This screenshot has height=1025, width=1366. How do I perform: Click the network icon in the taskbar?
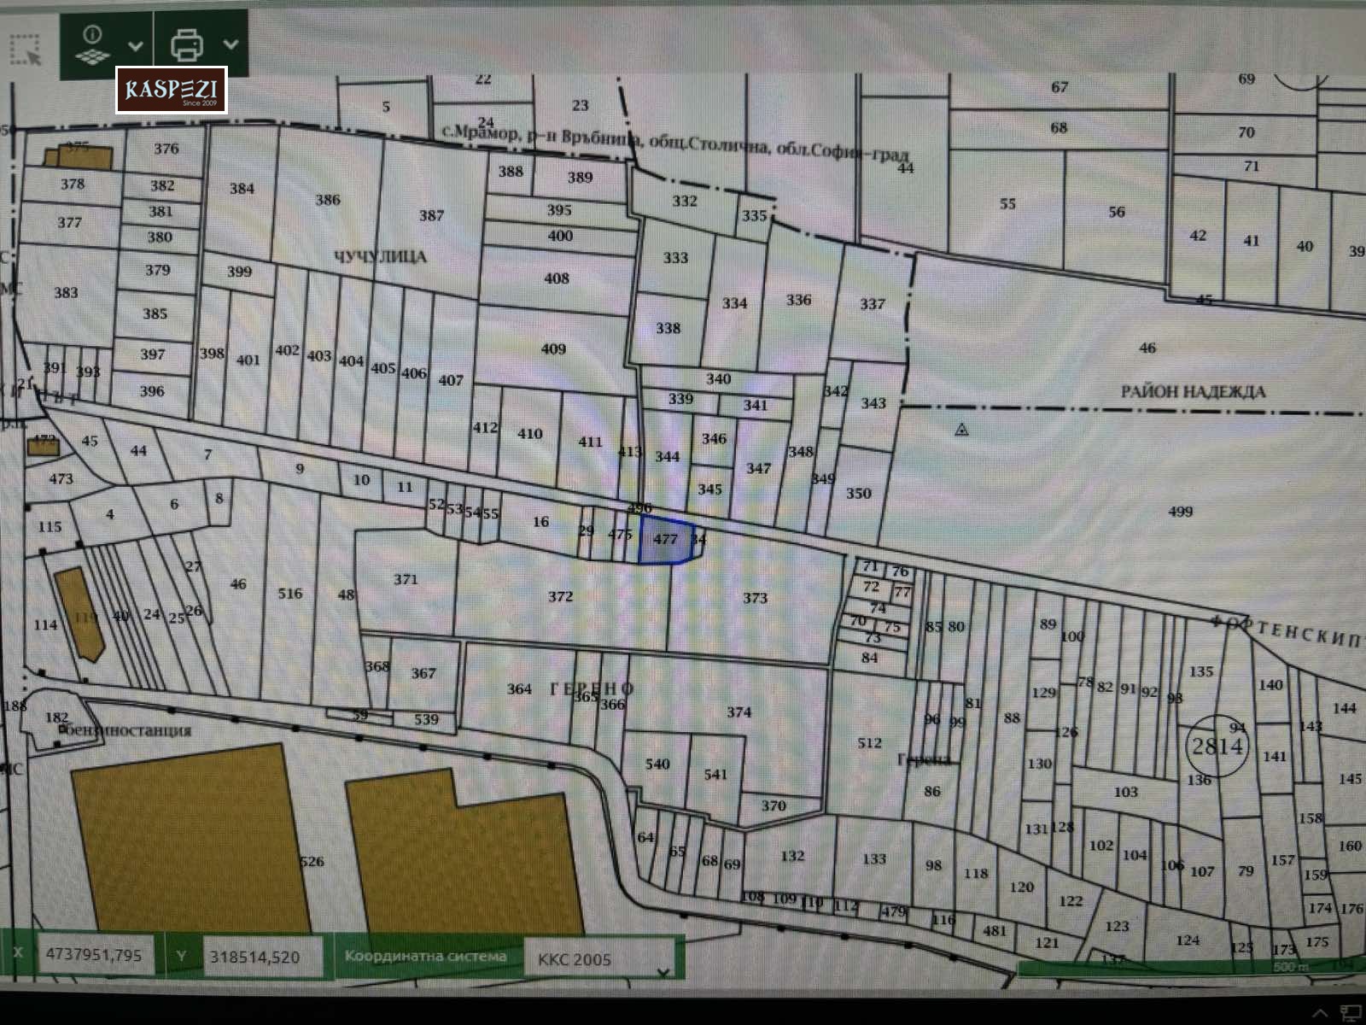point(1351,1013)
